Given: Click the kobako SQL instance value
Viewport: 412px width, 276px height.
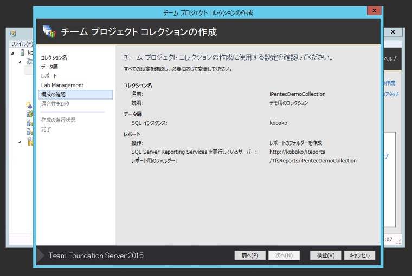Looking at the screenshot, I should click(x=279, y=123).
